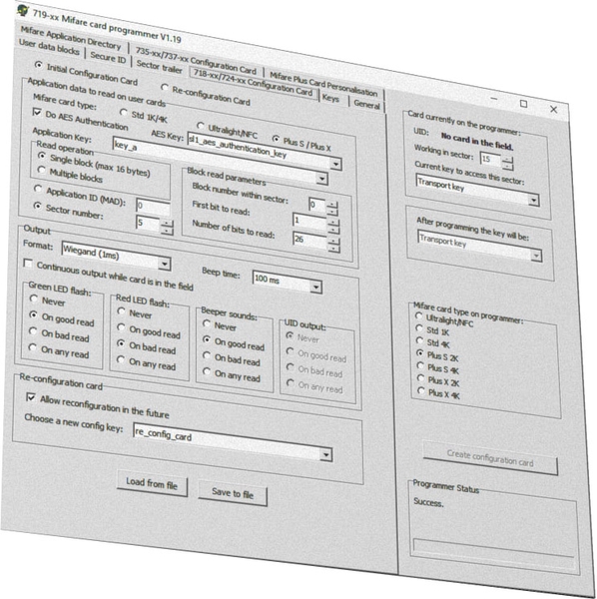
Task: Select the Sector trailer tab
Action: click(x=160, y=67)
